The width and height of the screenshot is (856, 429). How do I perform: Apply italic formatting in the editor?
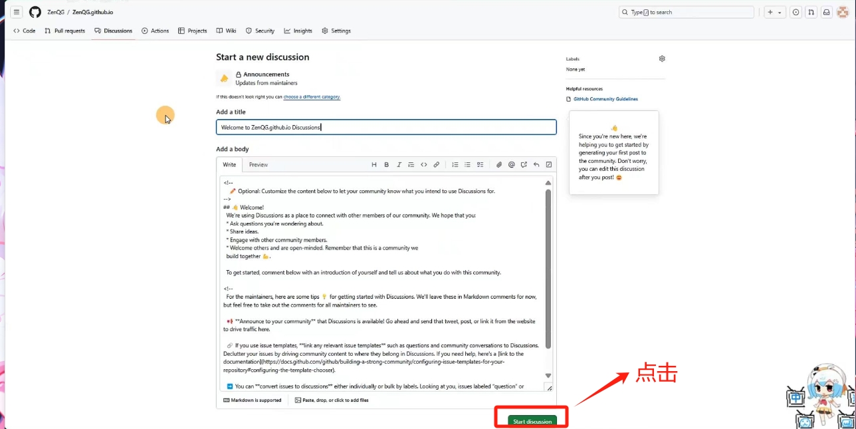click(399, 165)
